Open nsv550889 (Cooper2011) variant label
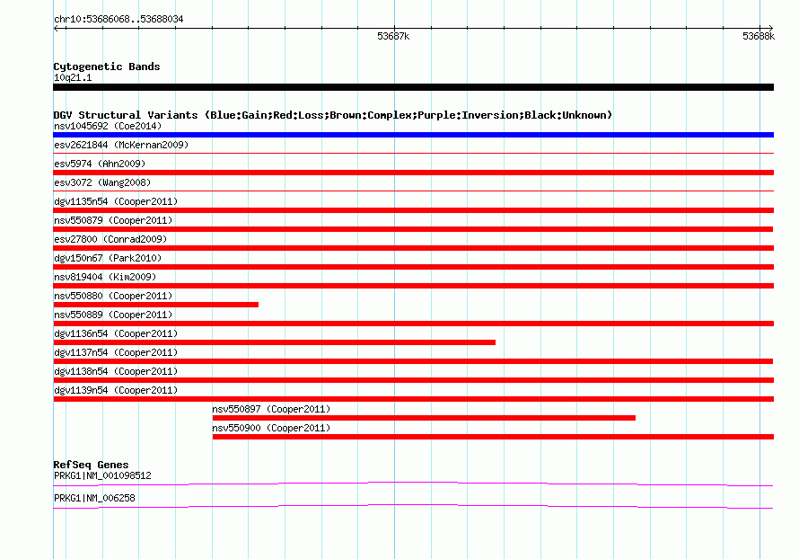 (113, 315)
